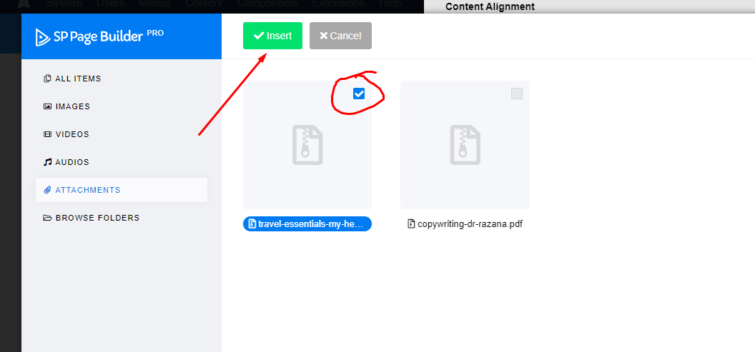Uncheck the travel-essentials file checkbox
The width and height of the screenshot is (755, 352).
pyautogui.click(x=359, y=94)
